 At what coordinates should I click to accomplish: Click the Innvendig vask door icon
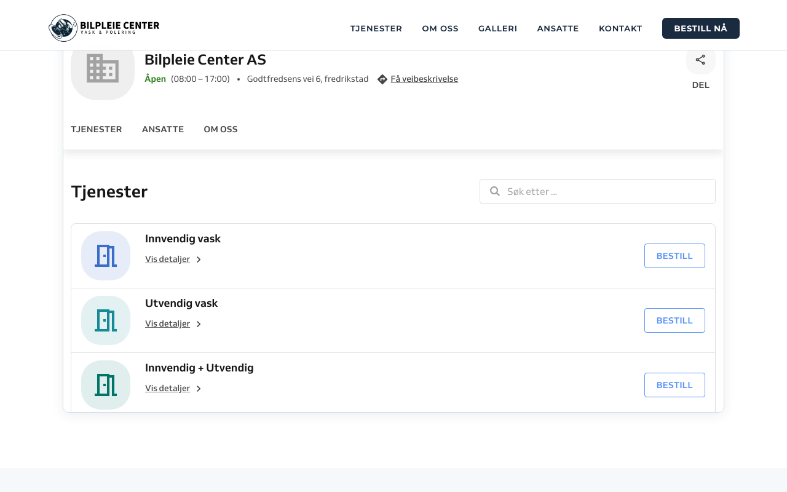[106, 256]
